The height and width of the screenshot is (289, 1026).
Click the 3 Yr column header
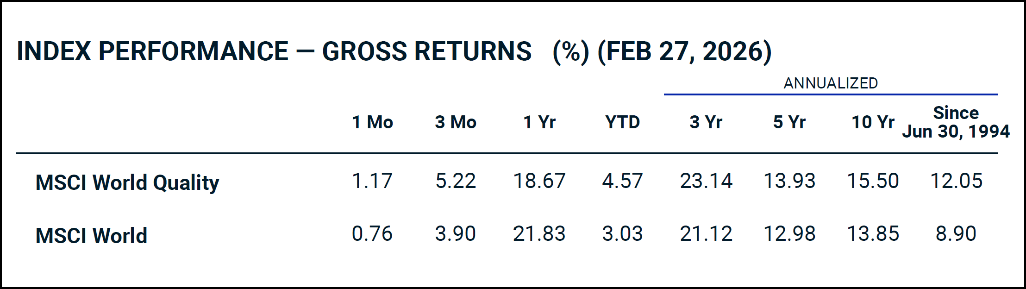tap(706, 122)
